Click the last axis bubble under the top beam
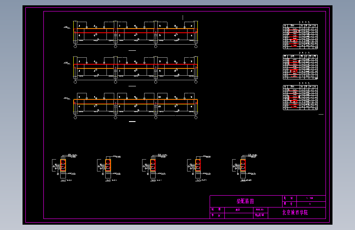 [x=196, y=46]
